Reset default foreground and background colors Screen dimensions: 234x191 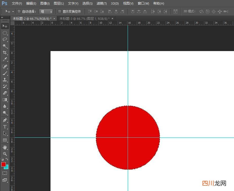coord(2,159)
